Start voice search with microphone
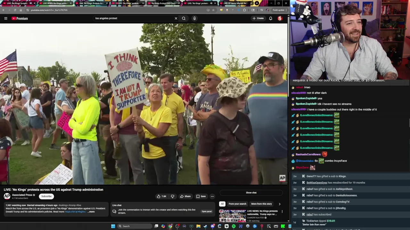This screenshot has width=410, height=230. pyautogui.click(x=194, y=18)
